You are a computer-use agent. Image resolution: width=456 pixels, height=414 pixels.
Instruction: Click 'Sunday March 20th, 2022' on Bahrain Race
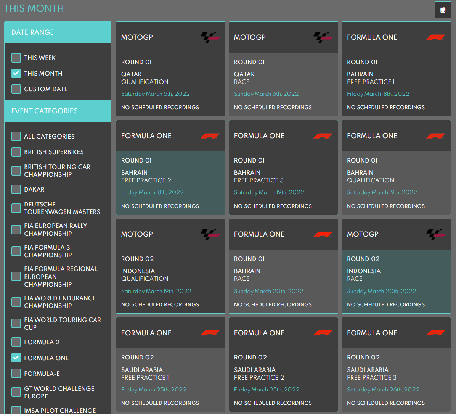pyautogui.click(x=268, y=291)
